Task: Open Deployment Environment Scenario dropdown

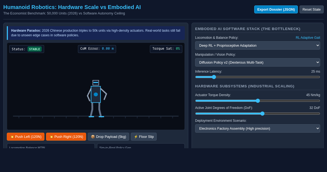Action: pos(258,128)
